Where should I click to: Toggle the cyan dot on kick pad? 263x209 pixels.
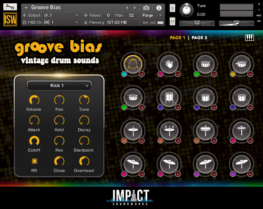124,74
